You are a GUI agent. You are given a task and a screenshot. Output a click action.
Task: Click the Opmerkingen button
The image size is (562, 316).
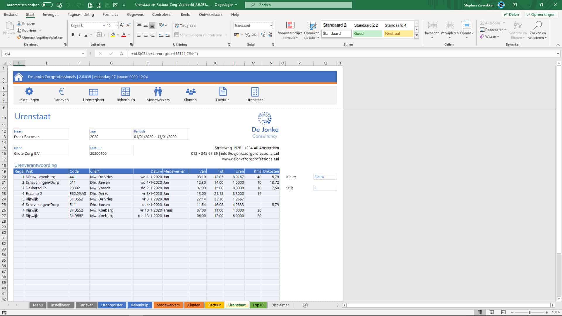[x=540, y=14]
